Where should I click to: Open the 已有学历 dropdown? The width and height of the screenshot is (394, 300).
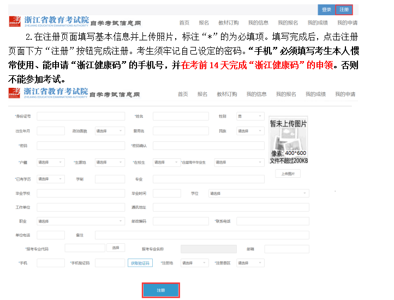click(x=51, y=179)
